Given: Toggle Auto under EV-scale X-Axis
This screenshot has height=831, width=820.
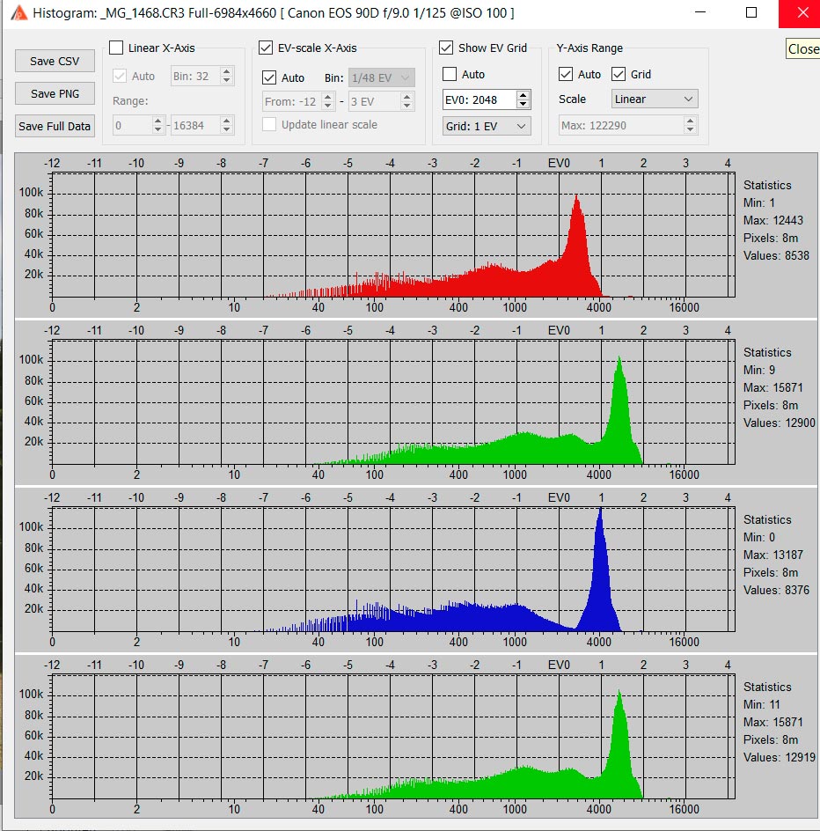Looking at the screenshot, I should click(270, 78).
